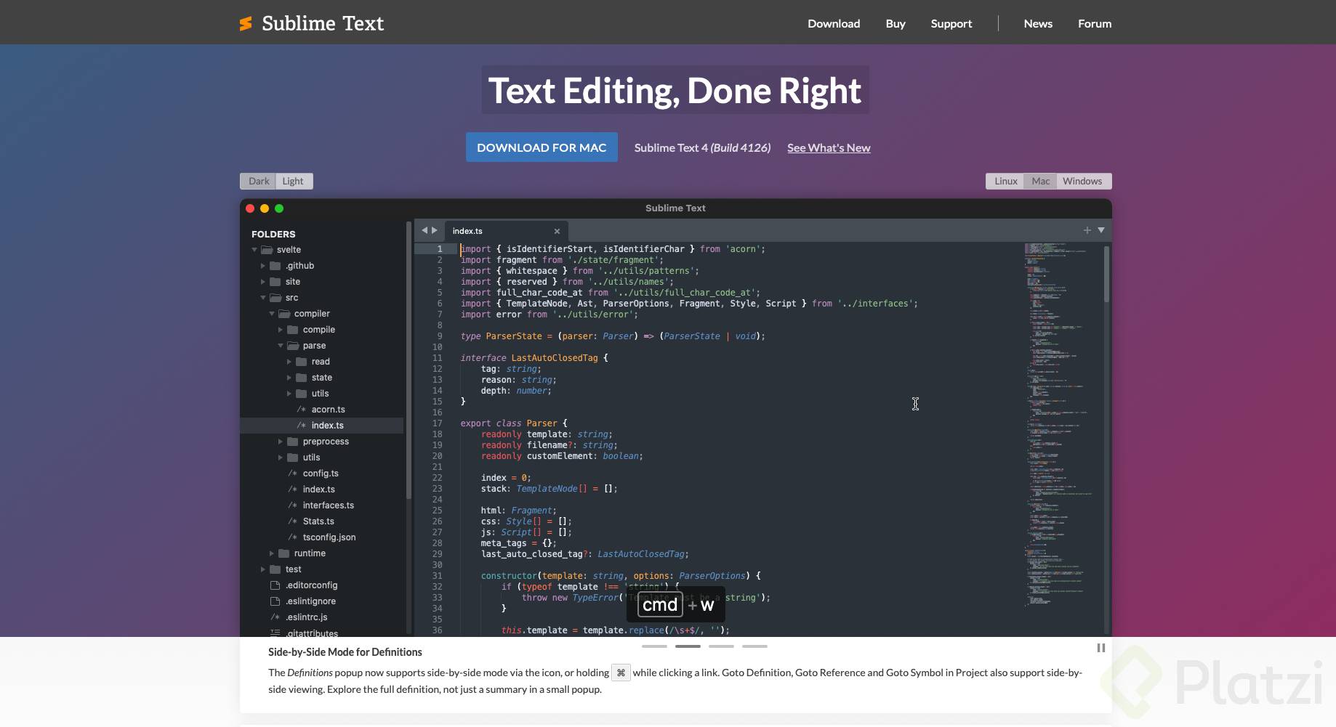Open the Download page in navigation
The height and width of the screenshot is (727, 1336).
834,23
